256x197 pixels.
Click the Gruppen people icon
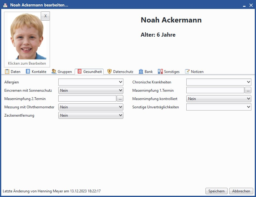point(54,71)
